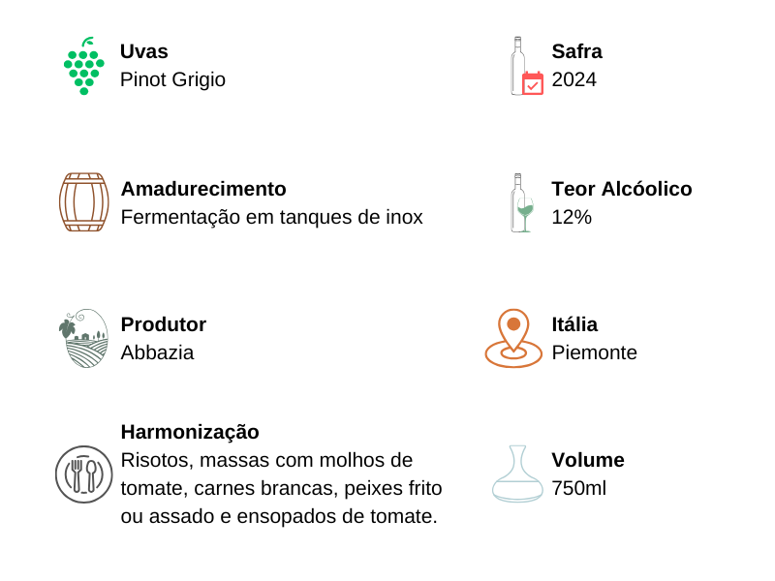Select the "Pinot Grigio" text
This screenshot has height=581, width=775.
point(172,79)
